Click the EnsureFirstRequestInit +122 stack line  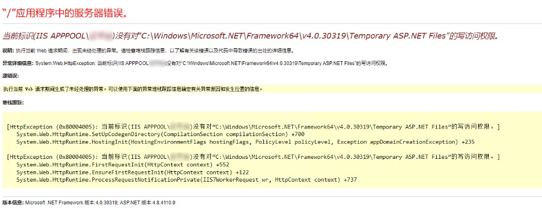pyautogui.click(x=132, y=172)
